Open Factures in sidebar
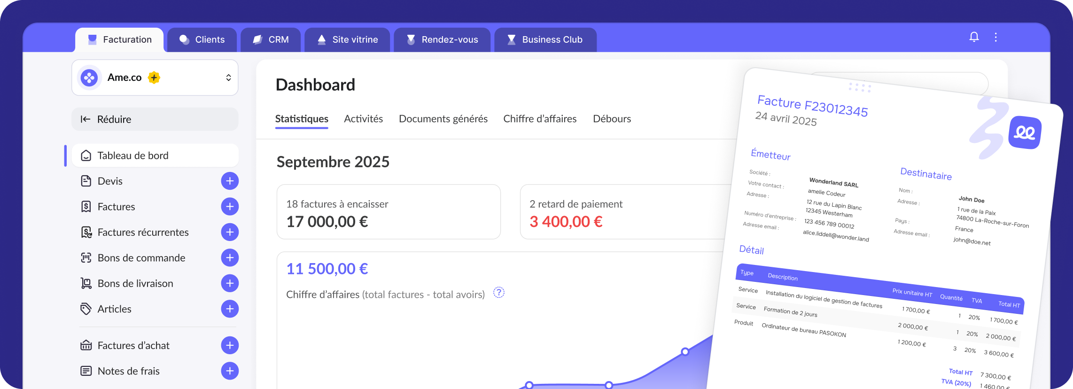 [116, 207]
